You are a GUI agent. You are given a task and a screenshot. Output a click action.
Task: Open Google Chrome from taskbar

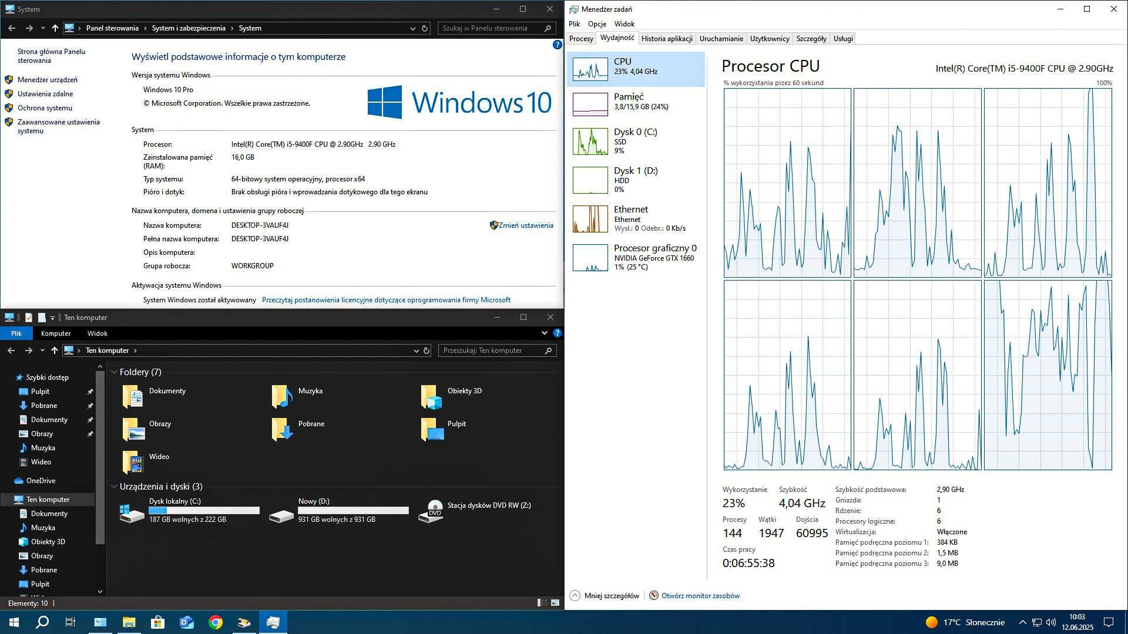click(216, 622)
